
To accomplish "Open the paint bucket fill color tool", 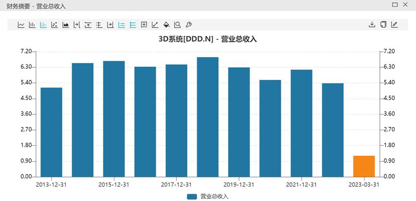I will coord(166,25).
